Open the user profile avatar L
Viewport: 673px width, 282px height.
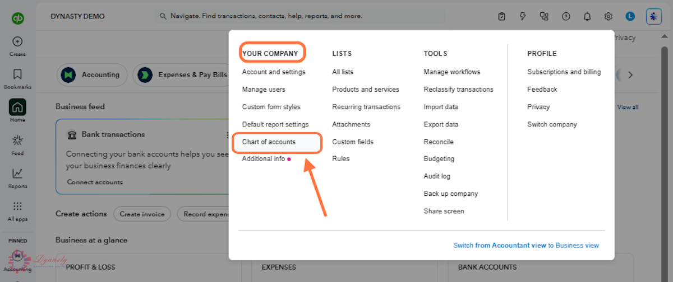[630, 17]
